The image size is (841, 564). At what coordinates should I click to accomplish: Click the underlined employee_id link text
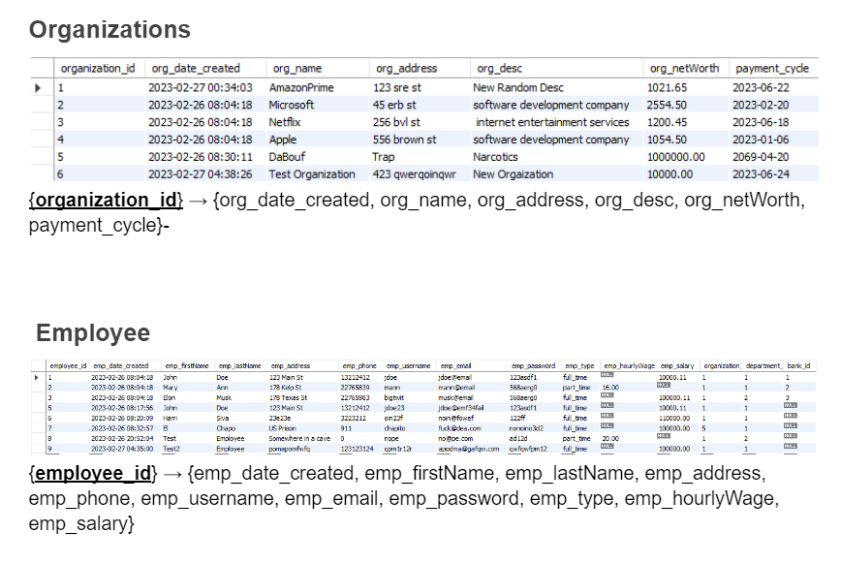tap(94, 473)
